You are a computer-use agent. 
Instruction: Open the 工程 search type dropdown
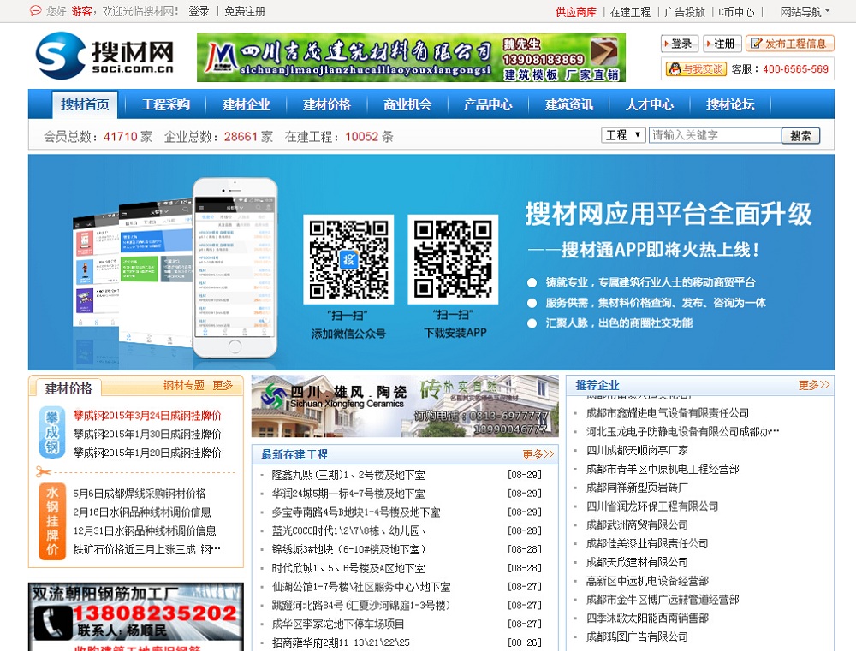[x=623, y=135]
